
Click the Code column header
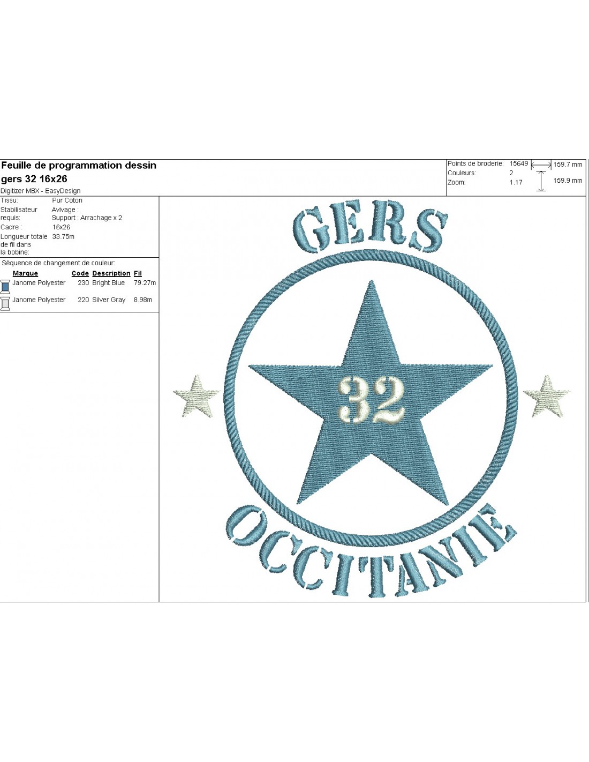(x=80, y=273)
